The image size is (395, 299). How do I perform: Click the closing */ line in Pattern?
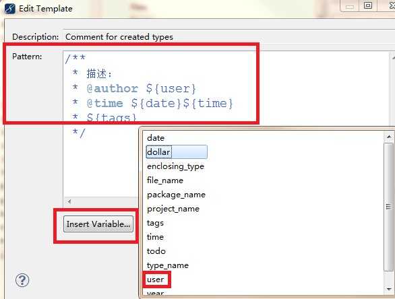click(79, 133)
